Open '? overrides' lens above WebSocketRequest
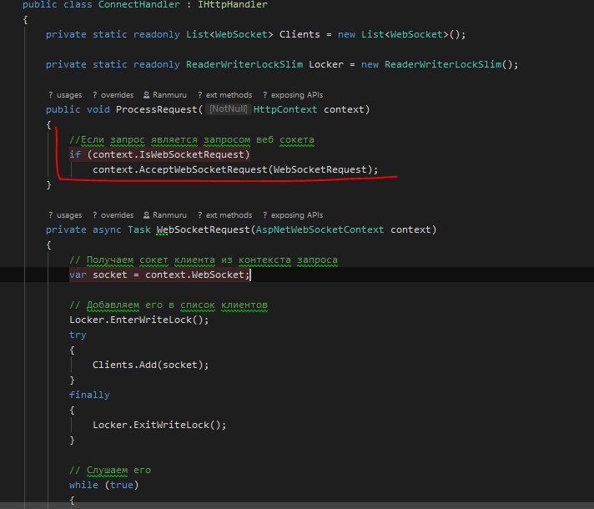Viewport: 594px width, 509px height. click(x=113, y=215)
